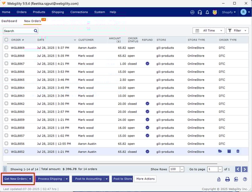Image resolution: width=252 pixels, height=192 pixels.
Task: Toggle the select-all orders header checkbox
Action: pyautogui.click(x=6, y=40)
